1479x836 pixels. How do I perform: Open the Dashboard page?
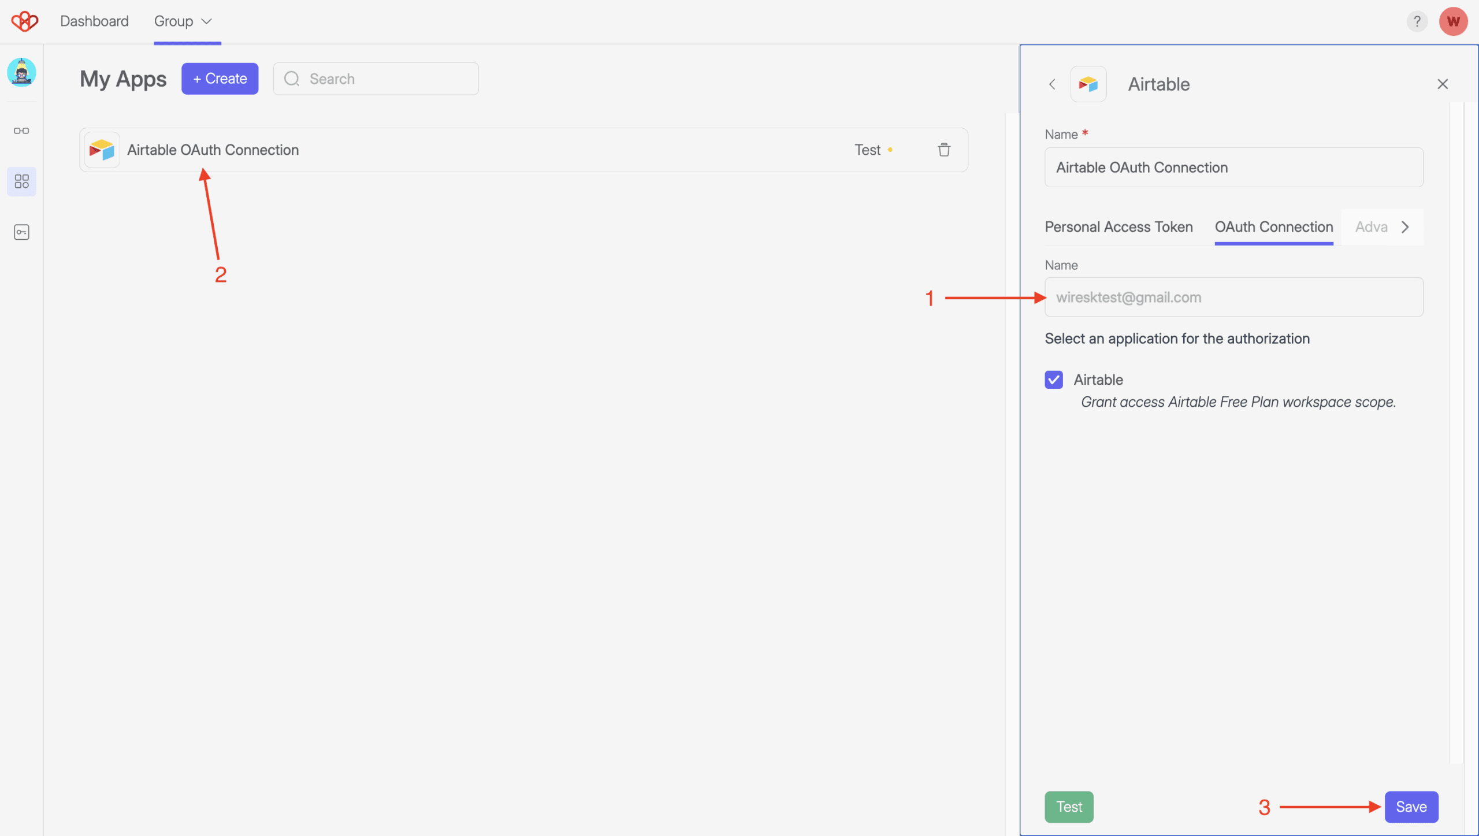(x=94, y=21)
